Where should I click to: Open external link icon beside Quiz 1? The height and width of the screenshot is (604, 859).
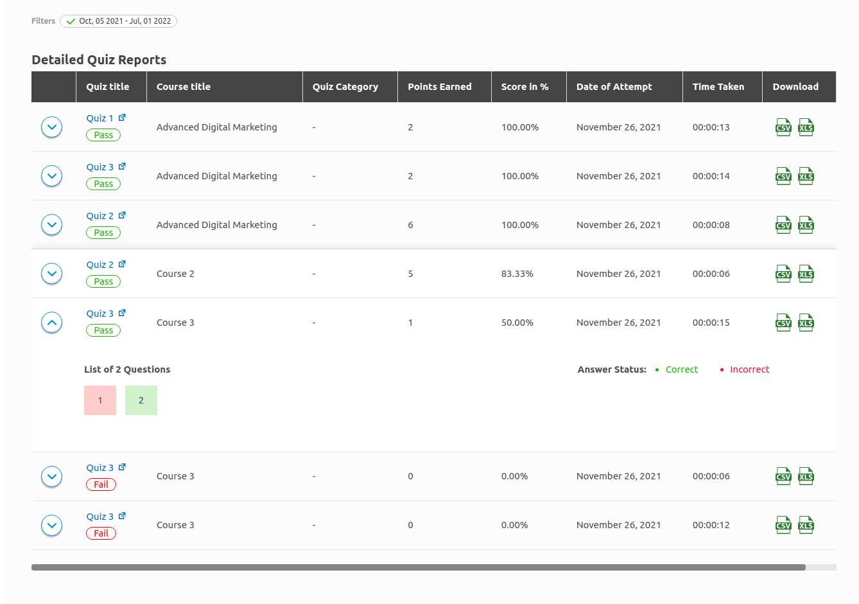click(x=122, y=118)
